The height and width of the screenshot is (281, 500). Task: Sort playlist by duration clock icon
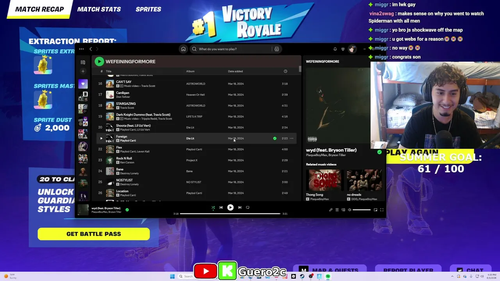click(x=286, y=71)
